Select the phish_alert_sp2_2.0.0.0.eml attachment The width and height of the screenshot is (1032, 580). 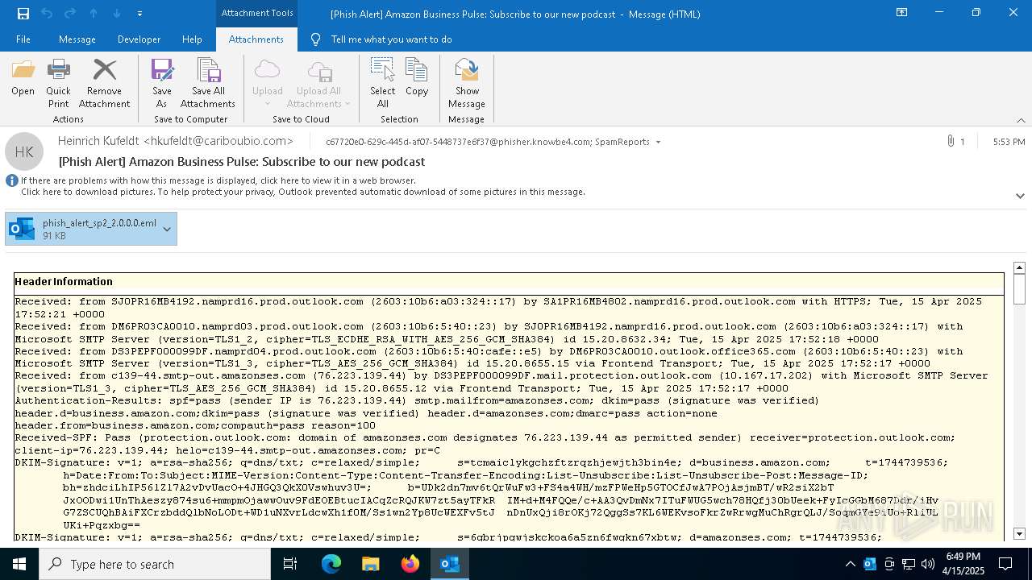tap(83, 229)
